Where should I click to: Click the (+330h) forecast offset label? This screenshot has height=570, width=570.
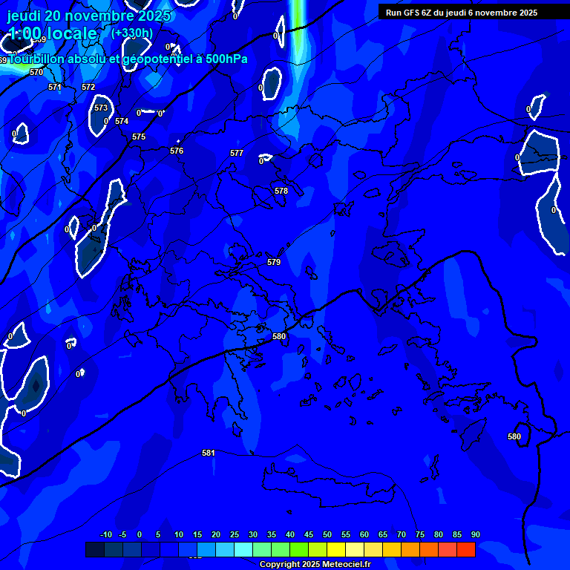pyautogui.click(x=131, y=33)
